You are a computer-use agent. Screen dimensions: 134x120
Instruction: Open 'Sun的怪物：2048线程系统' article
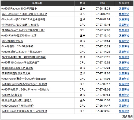(x=18, y=46)
